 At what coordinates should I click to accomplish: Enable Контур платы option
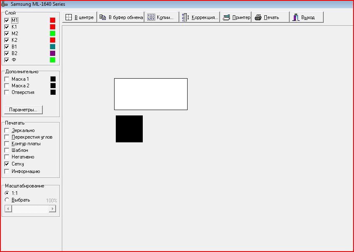pyautogui.click(x=7, y=144)
